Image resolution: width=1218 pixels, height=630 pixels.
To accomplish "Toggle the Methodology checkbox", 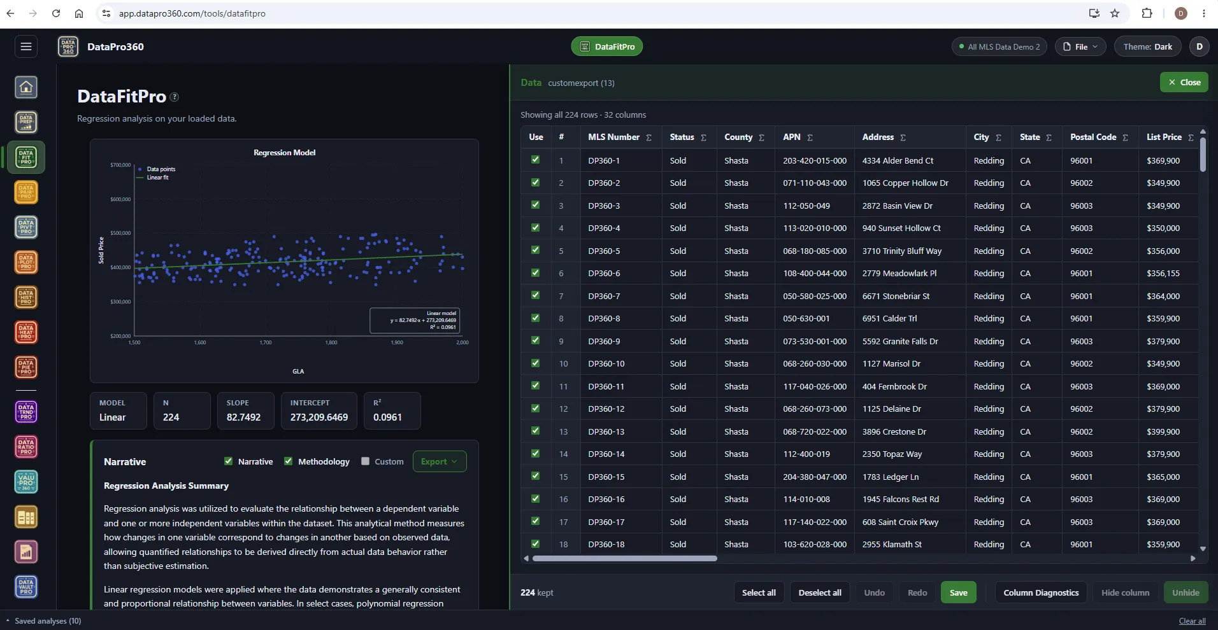I will point(288,461).
